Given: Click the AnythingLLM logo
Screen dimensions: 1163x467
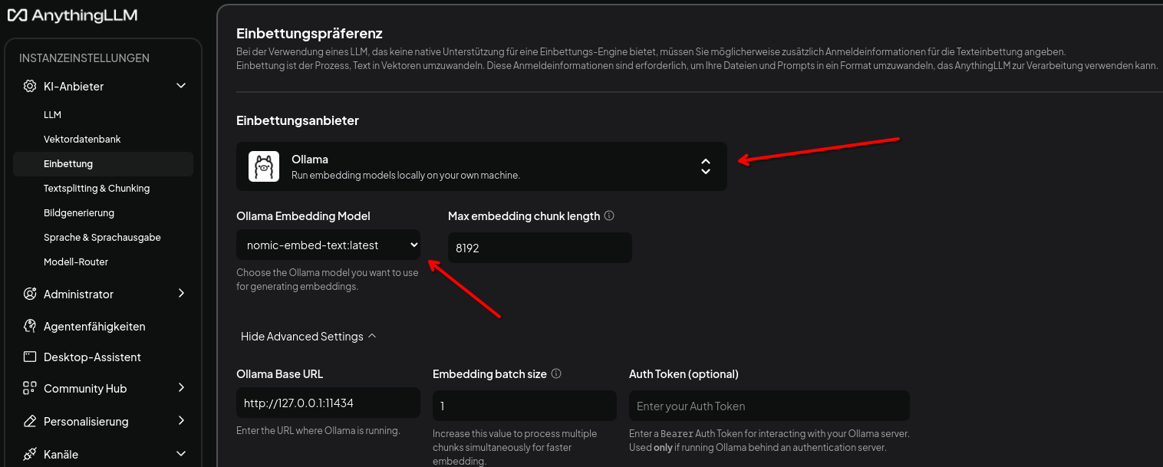Looking at the screenshot, I should pyautogui.click(x=73, y=15).
